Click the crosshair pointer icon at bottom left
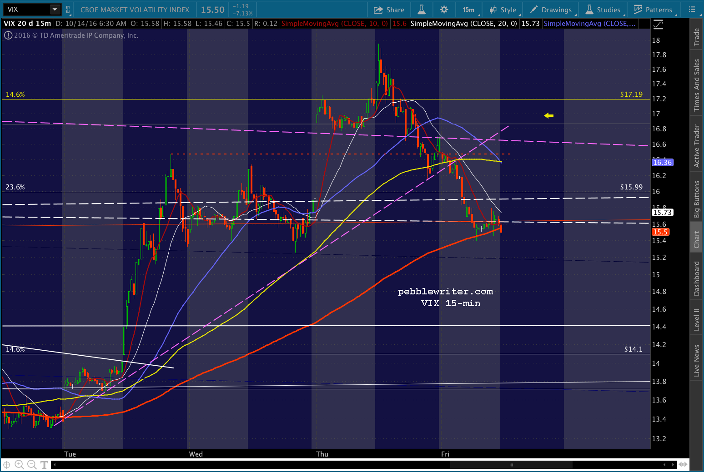Viewport: 704px width, 472px height. (x=7, y=464)
